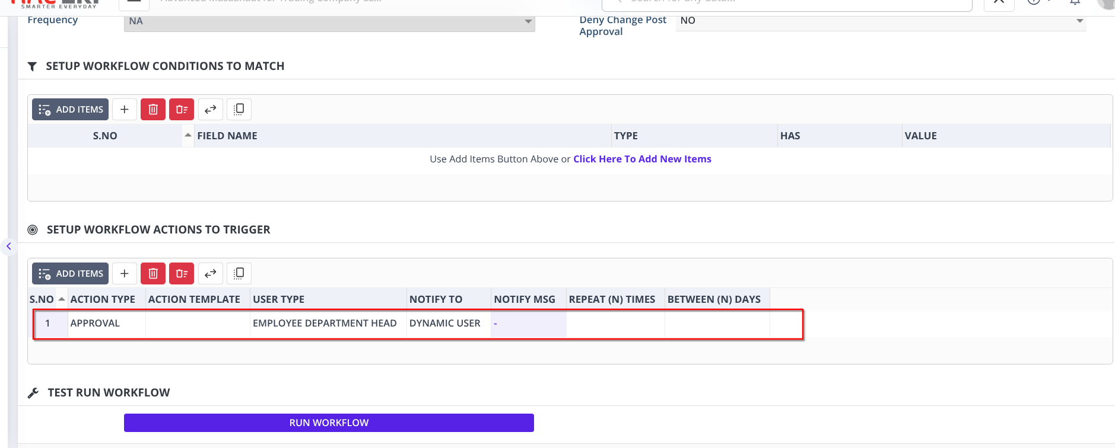Image resolution: width=1115 pixels, height=448 pixels.
Task: Expand Deny Change Post Approval dropdown
Action: point(881,21)
